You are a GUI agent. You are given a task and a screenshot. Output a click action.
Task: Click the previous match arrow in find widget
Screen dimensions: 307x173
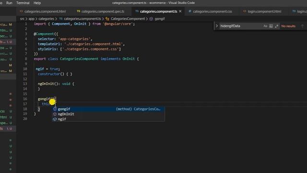(302, 26)
